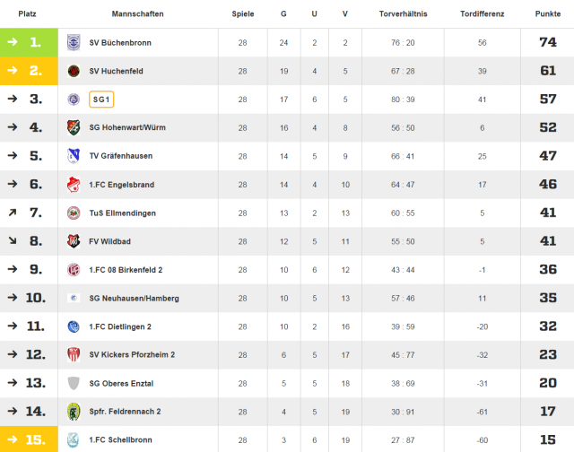Click the Spfr. Feldrennach 2 yellow logo
574x452 pixels.
(x=74, y=412)
